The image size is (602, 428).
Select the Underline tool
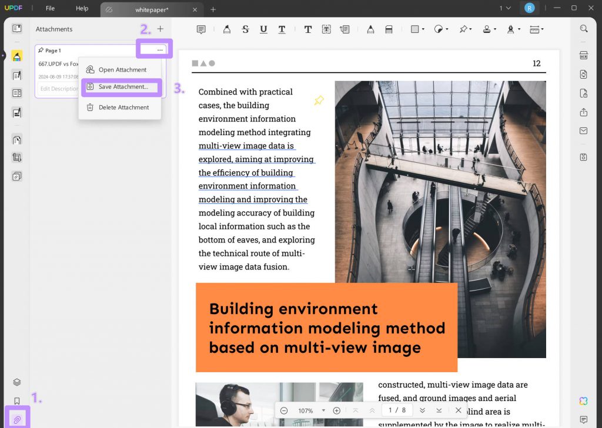pyautogui.click(x=263, y=29)
